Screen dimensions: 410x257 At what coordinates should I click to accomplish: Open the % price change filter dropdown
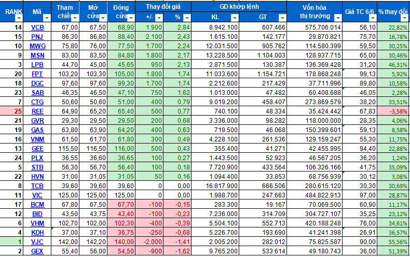click(x=187, y=18)
